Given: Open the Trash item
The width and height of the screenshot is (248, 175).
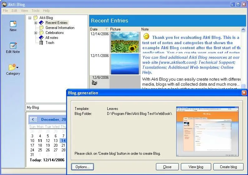Looking at the screenshot, I should click(x=50, y=43).
